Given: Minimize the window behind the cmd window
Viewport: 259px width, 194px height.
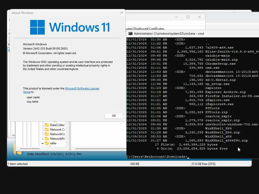Looking at the screenshot, I should coord(177,17).
